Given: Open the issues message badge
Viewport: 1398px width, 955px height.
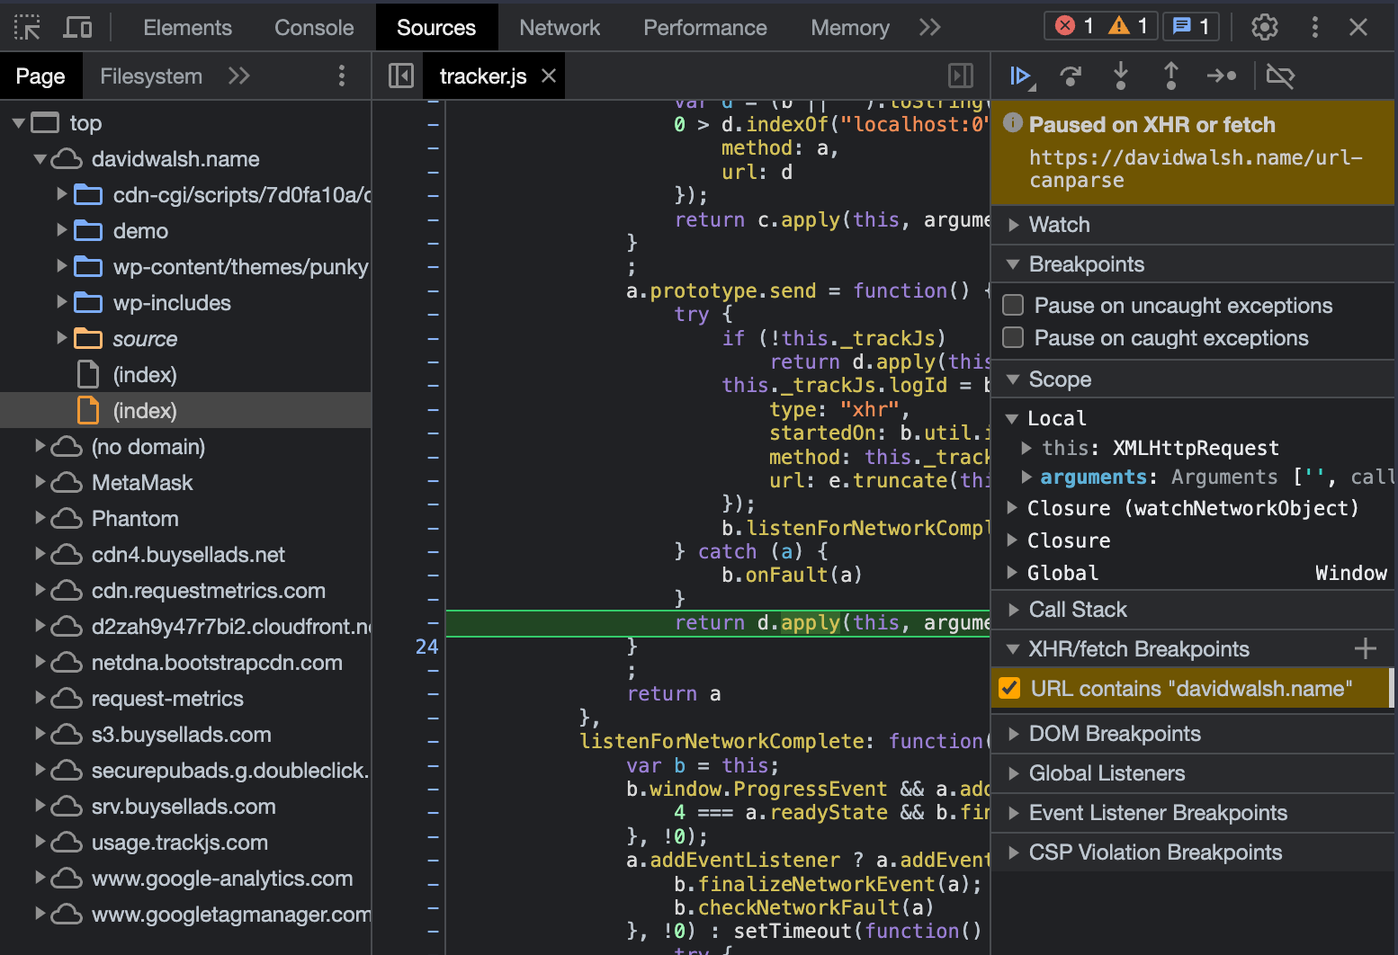Looking at the screenshot, I should tap(1190, 26).
